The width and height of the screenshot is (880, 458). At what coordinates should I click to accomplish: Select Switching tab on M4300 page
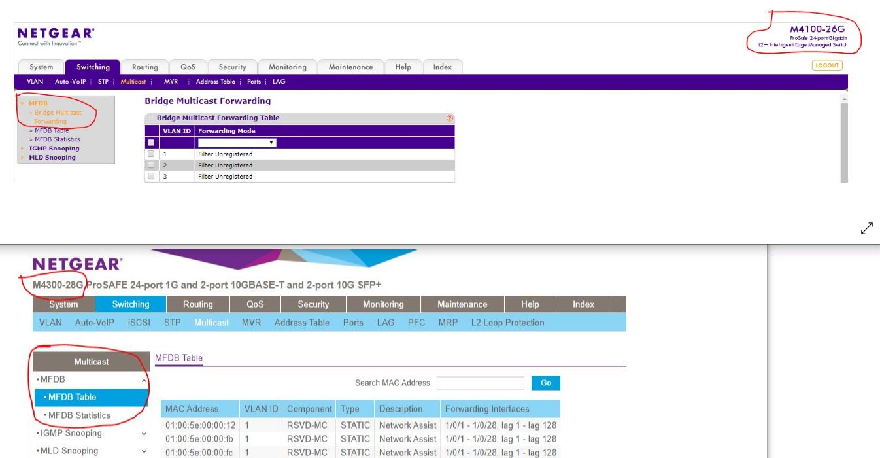(x=131, y=304)
